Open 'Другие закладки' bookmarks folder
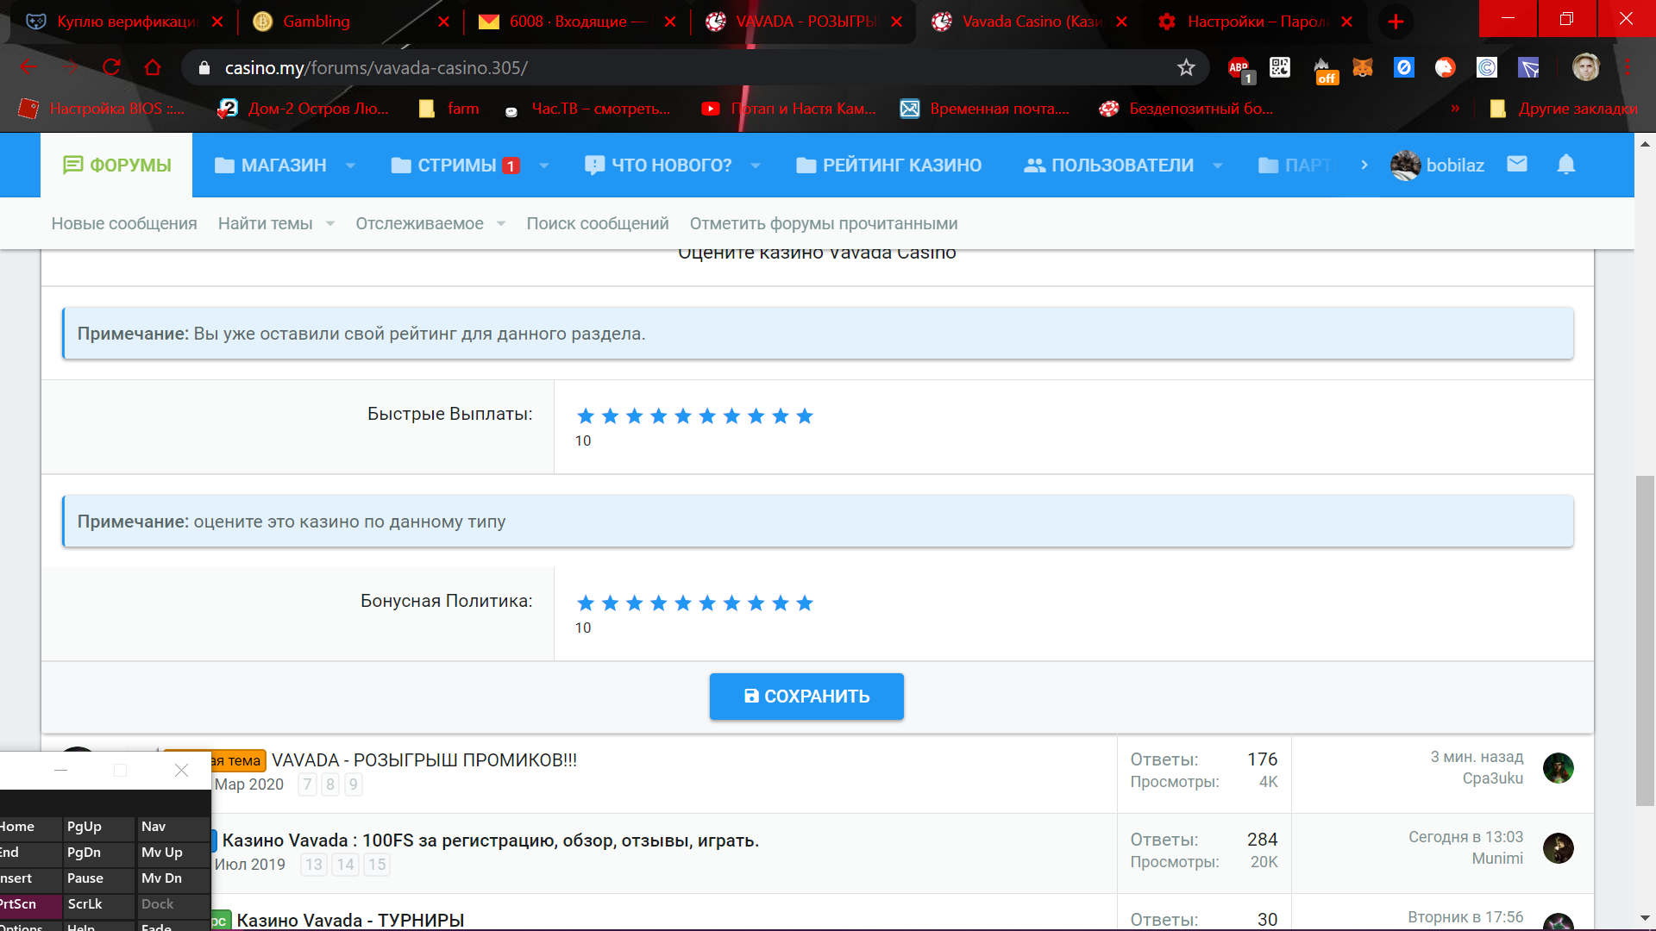This screenshot has height=931, width=1656. [x=1563, y=109]
